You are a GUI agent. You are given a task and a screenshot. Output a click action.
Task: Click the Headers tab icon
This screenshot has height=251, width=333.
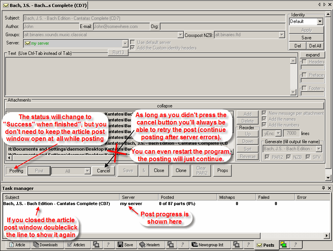(143, 245)
